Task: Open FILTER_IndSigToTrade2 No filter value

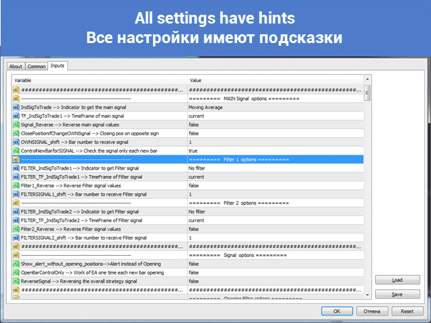Action: point(275,211)
